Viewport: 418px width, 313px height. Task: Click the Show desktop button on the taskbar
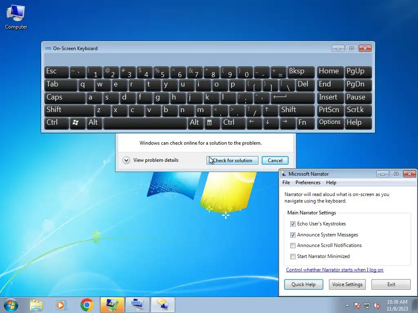click(x=415, y=305)
